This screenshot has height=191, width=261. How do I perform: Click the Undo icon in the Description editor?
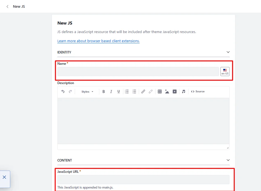click(63, 92)
